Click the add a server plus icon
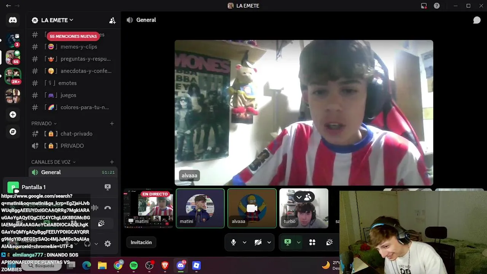Viewport: 487px width, 274px height. (x=13, y=115)
